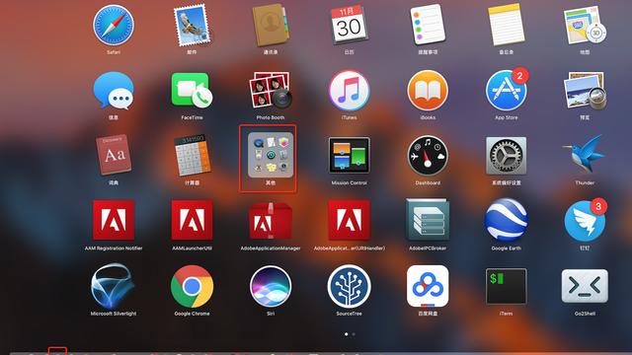The image size is (632, 355).
Task: Launch Google Earth
Action: coord(507,220)
